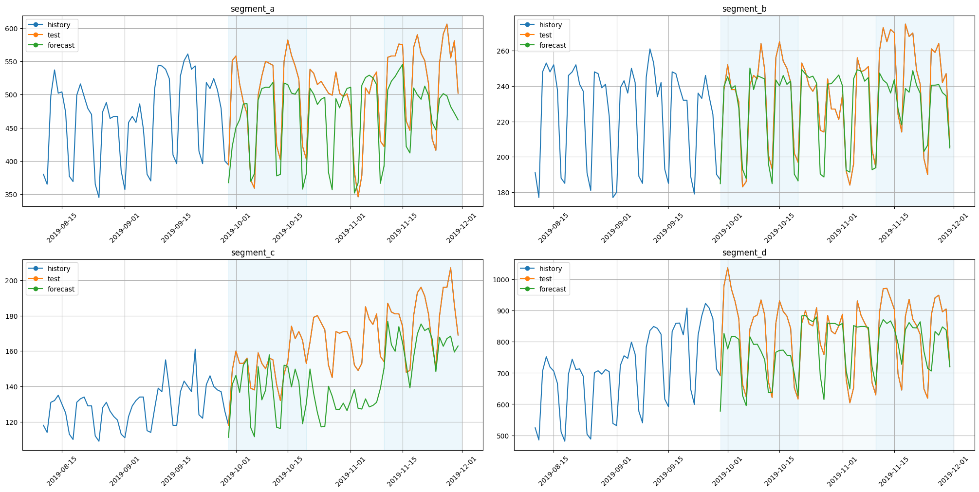Click the 240 y-axis tick label in segment_b
The width and height of the screenshot is (979, 492).
(x=504, y=87)
